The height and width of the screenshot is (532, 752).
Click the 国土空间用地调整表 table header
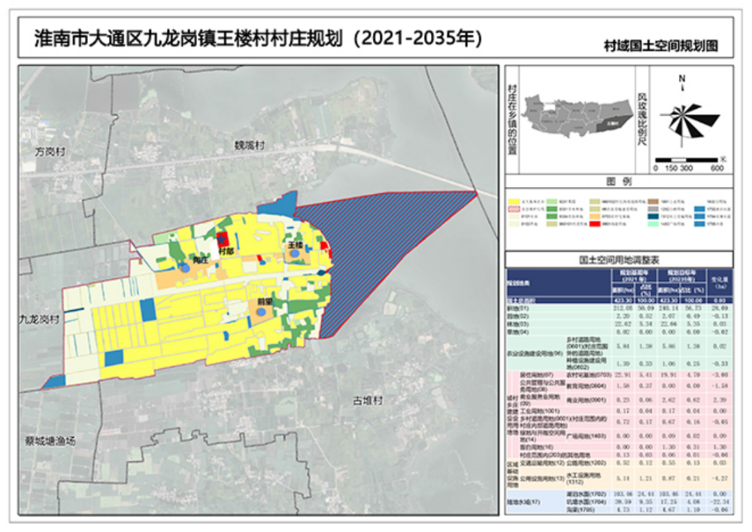coord(618,258)
